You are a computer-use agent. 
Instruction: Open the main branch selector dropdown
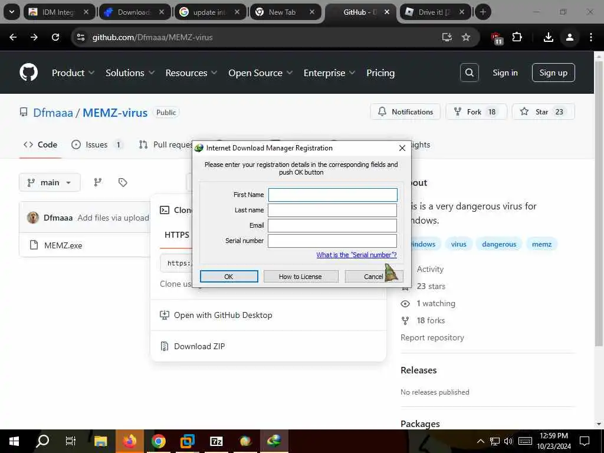(50, 182)
